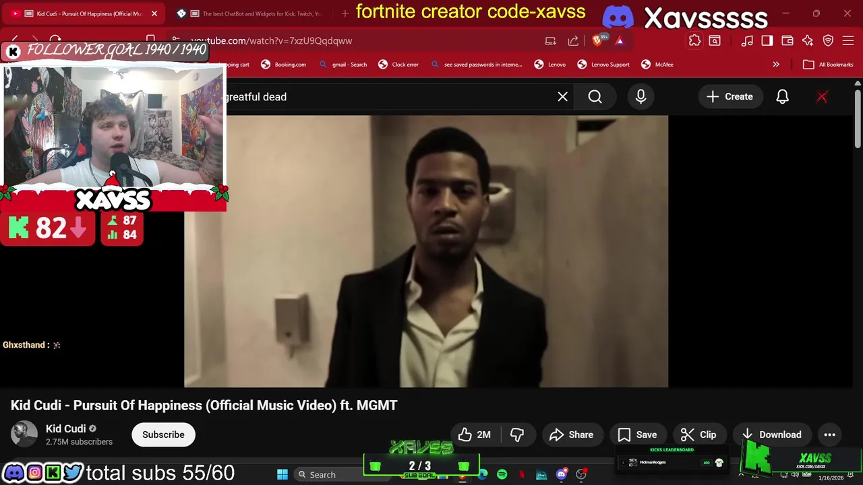Start YouTube voice search with microphone

coord(641,97)
